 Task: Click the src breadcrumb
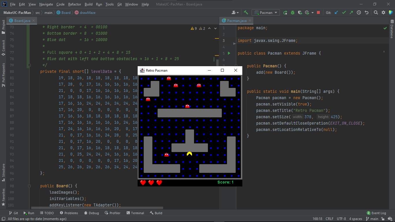pos(38,12)
